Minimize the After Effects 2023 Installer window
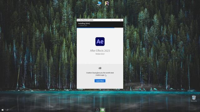 [111, 20]
